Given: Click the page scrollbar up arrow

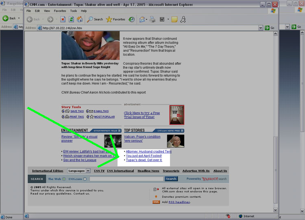Looking at the screenshot, I should [x=275, y=34].
